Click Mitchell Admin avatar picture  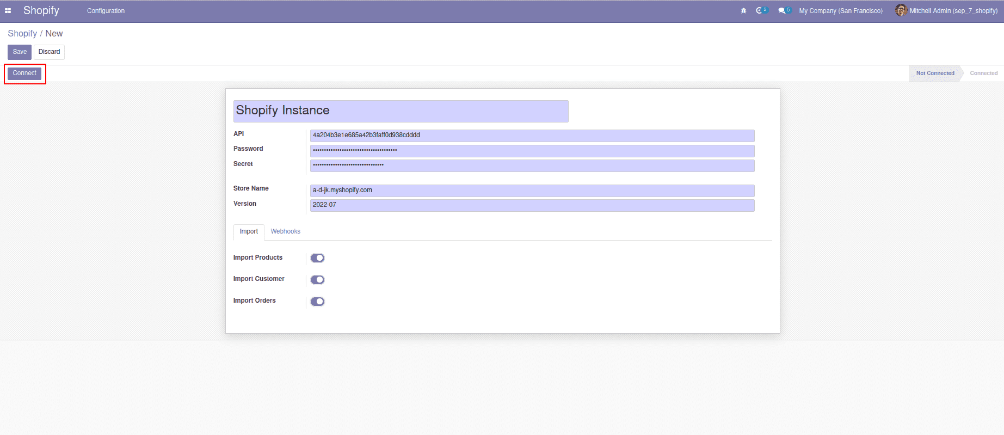(901, 10)
